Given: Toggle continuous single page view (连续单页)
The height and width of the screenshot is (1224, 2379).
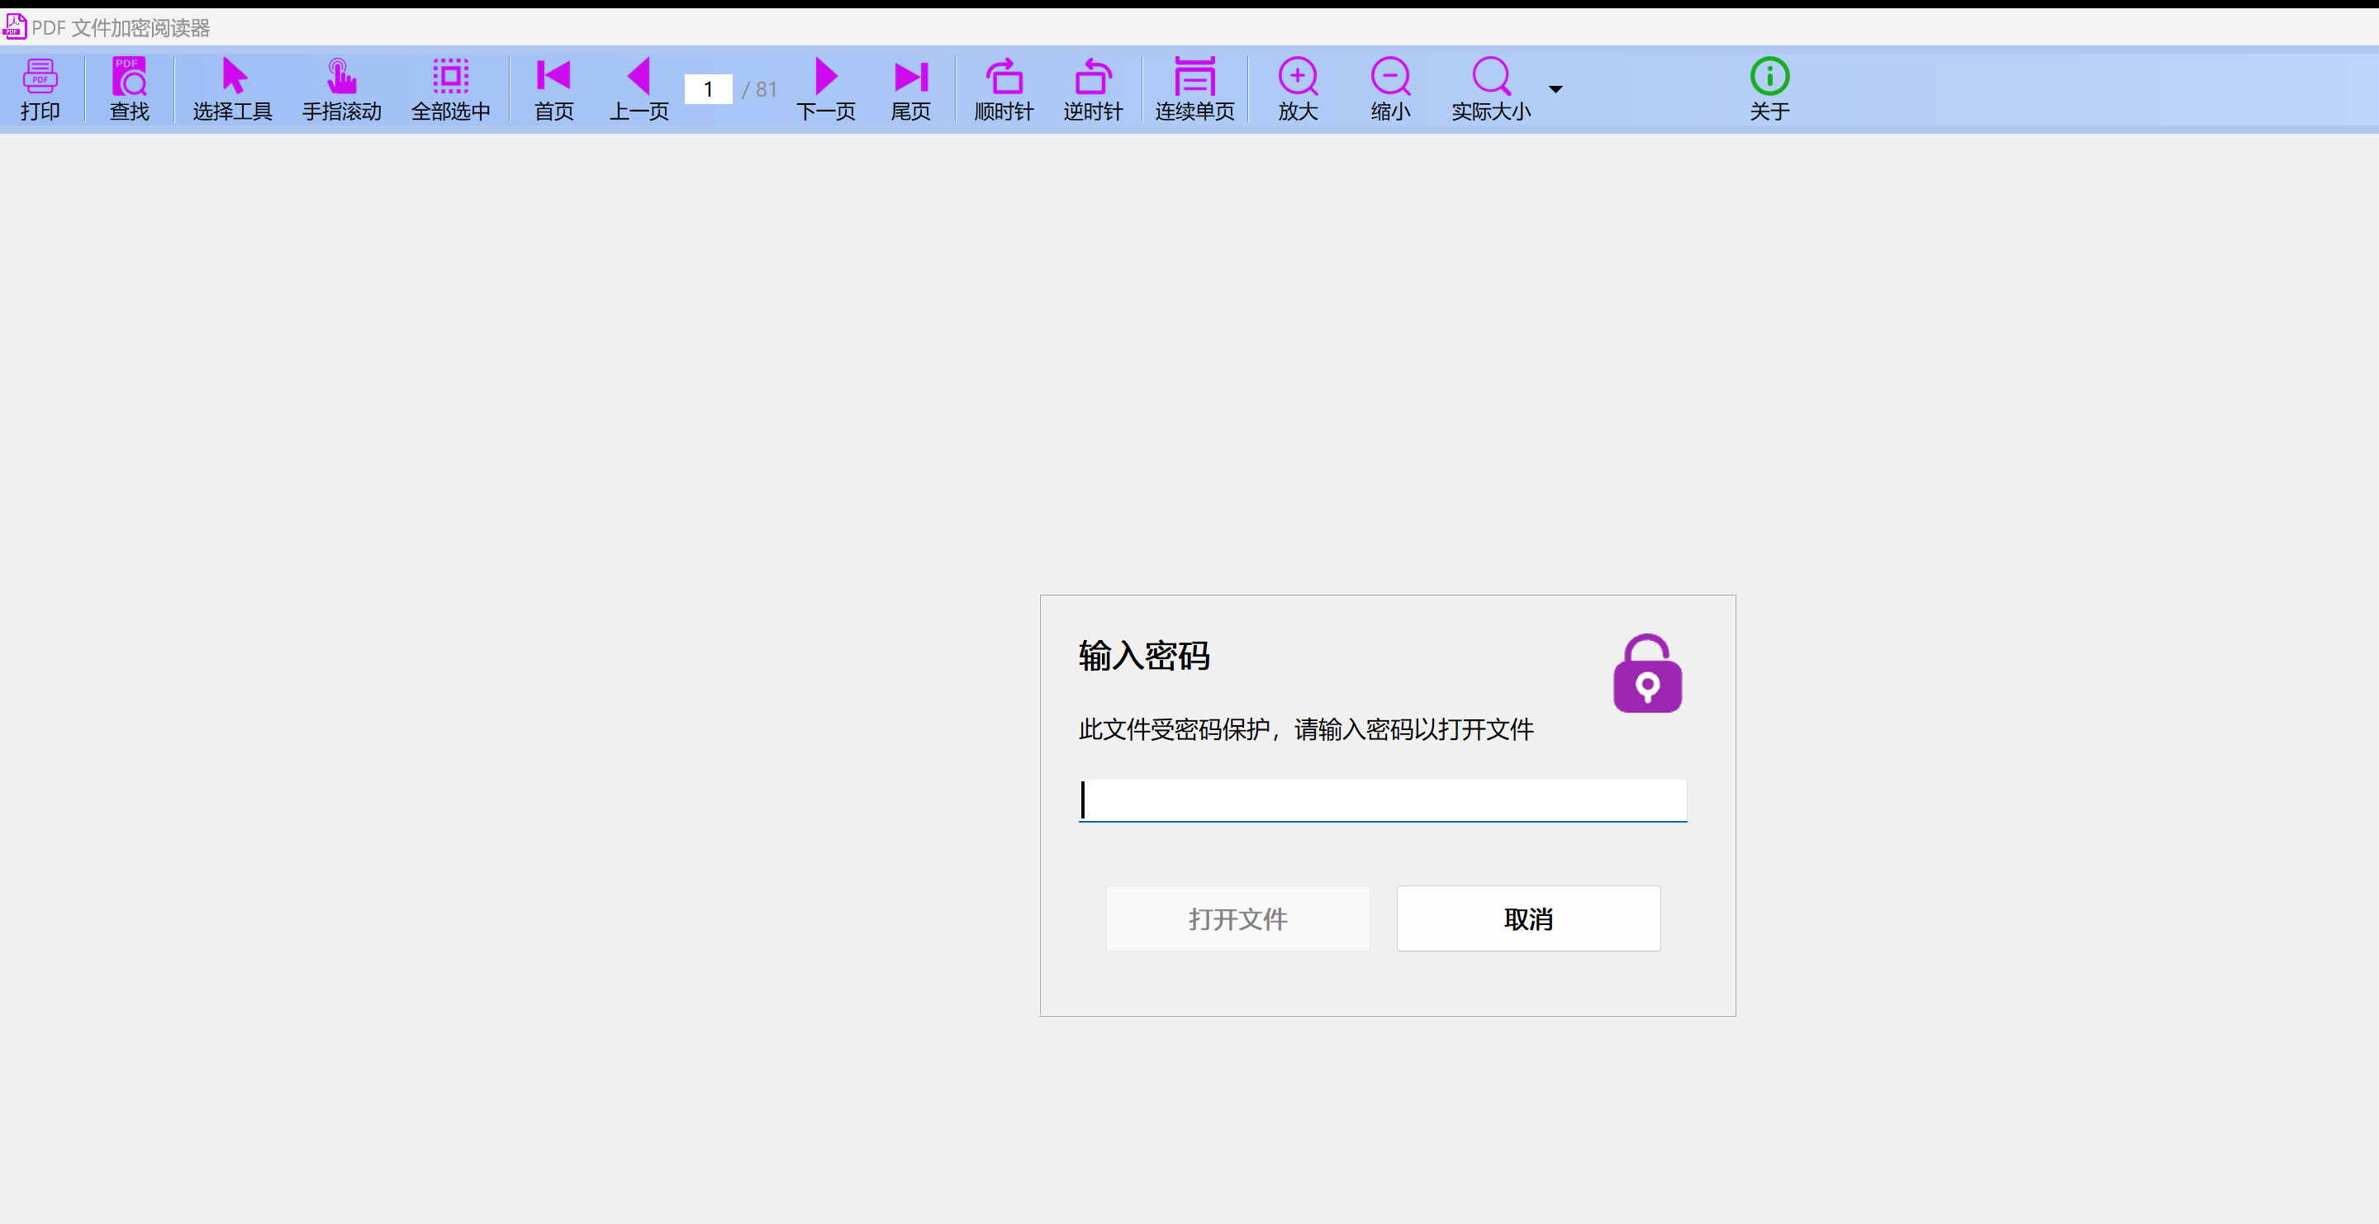Looking at the screenshot, I should coord(1194,88).
